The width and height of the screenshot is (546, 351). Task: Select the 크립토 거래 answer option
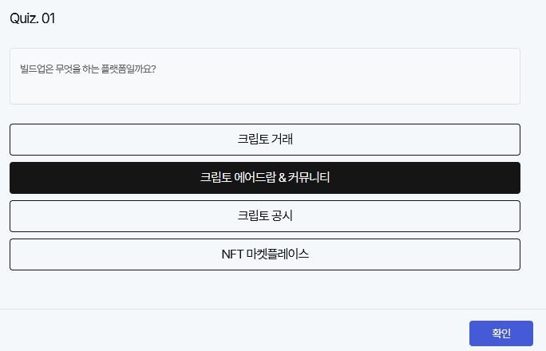[x=265, y=140]
